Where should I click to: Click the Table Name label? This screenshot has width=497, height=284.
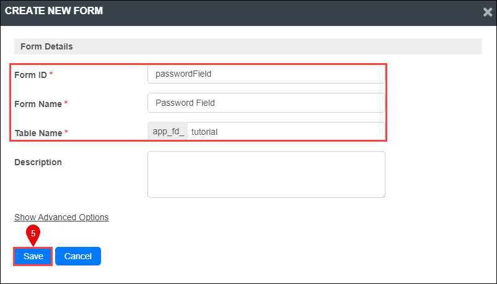pyautogui.click(x=38, y=133)
